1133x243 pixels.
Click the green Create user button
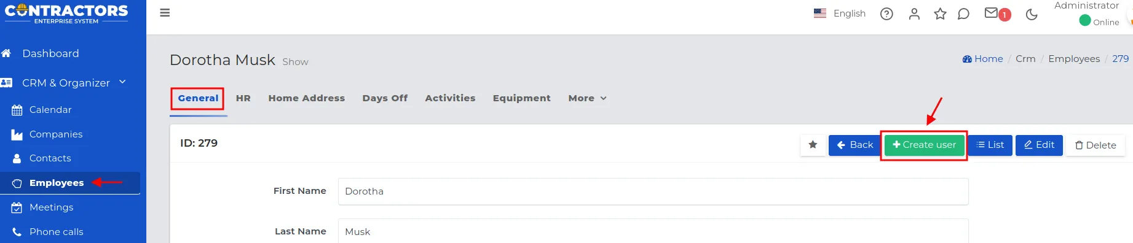click(x=924, y=145)
